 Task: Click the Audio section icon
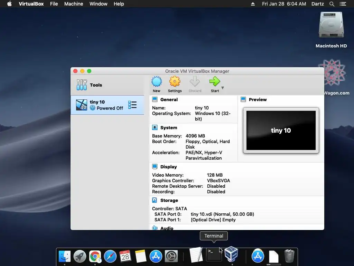pos(155,228)
